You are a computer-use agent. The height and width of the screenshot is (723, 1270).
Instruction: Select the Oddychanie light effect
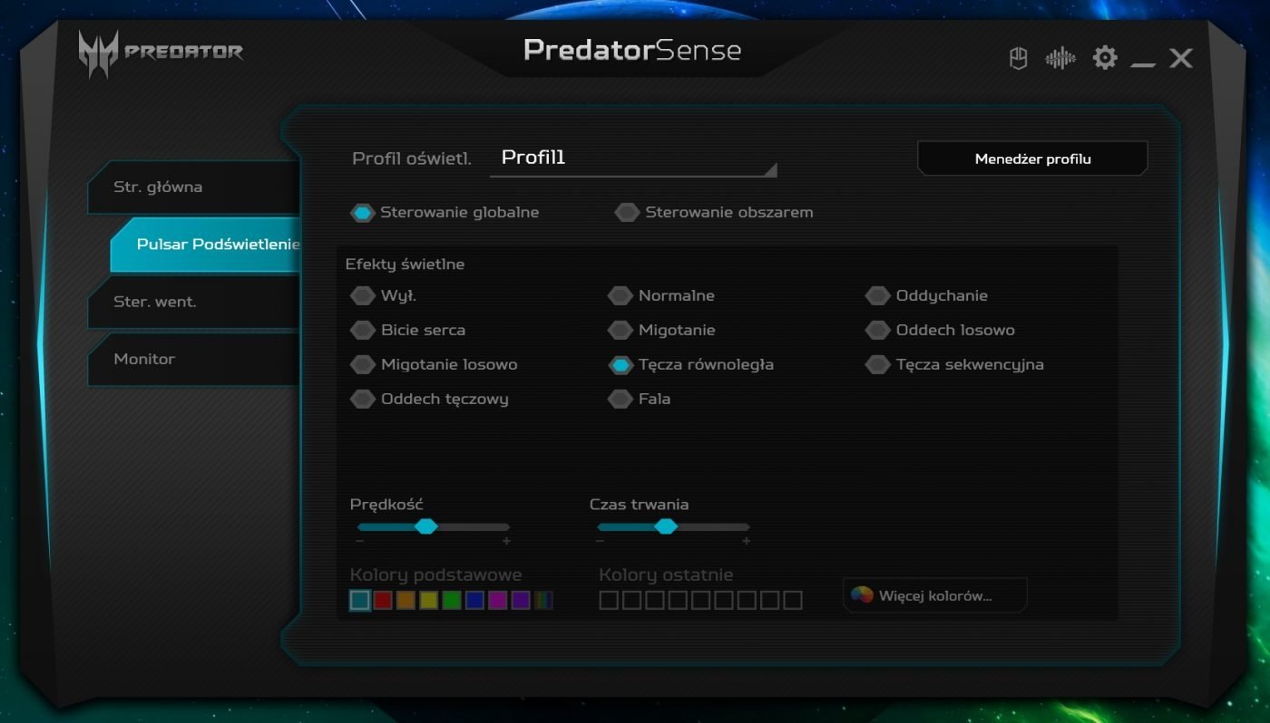tap(927, 296)
